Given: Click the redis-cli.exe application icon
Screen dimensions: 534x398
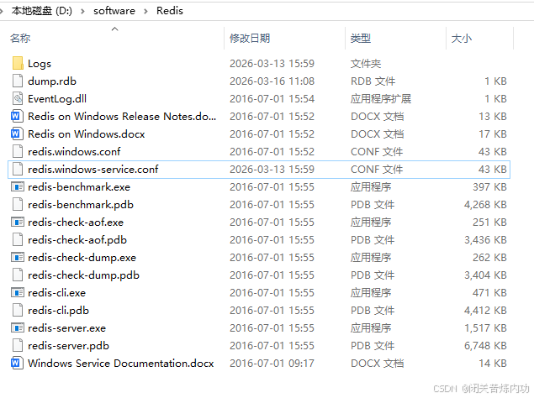Looking at the screenshot, I should pyautogui.click(x=18, y=292).
